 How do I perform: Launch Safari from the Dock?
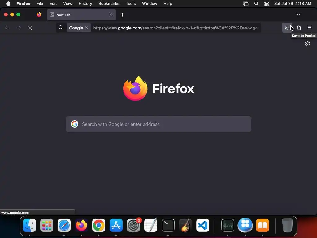[64, 225]
